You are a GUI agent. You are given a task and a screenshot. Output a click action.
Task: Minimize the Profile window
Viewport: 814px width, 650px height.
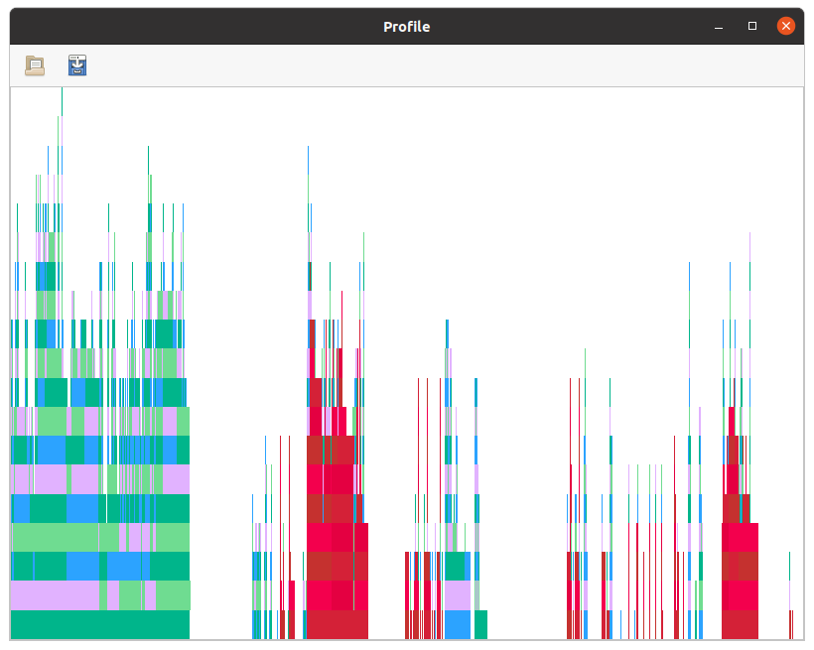[x=719, y=27]
